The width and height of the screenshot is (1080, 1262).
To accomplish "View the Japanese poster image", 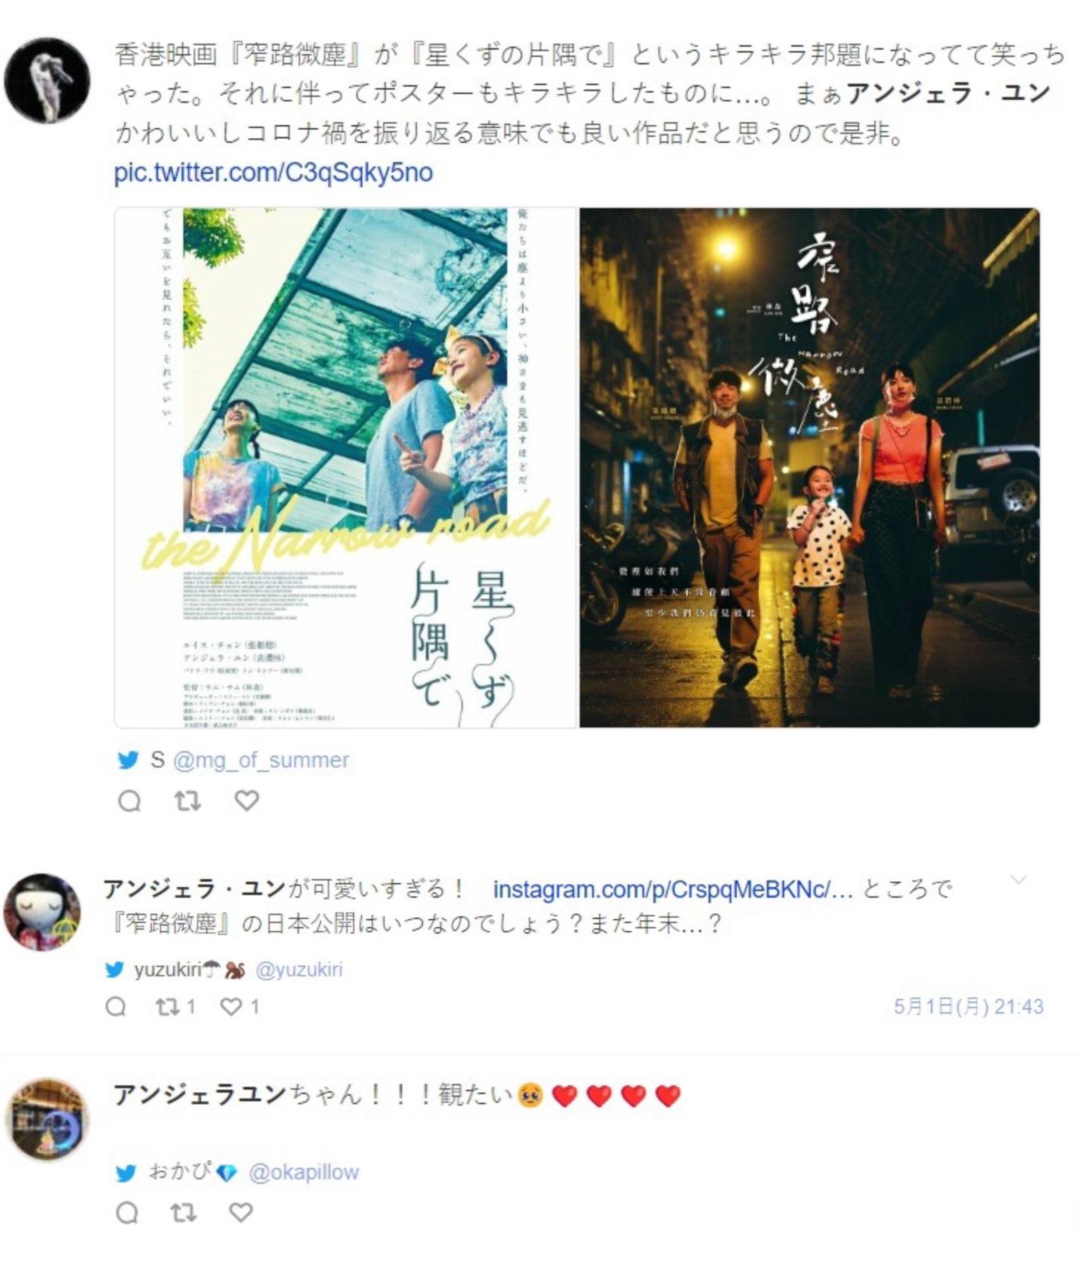I will point(346,467).
